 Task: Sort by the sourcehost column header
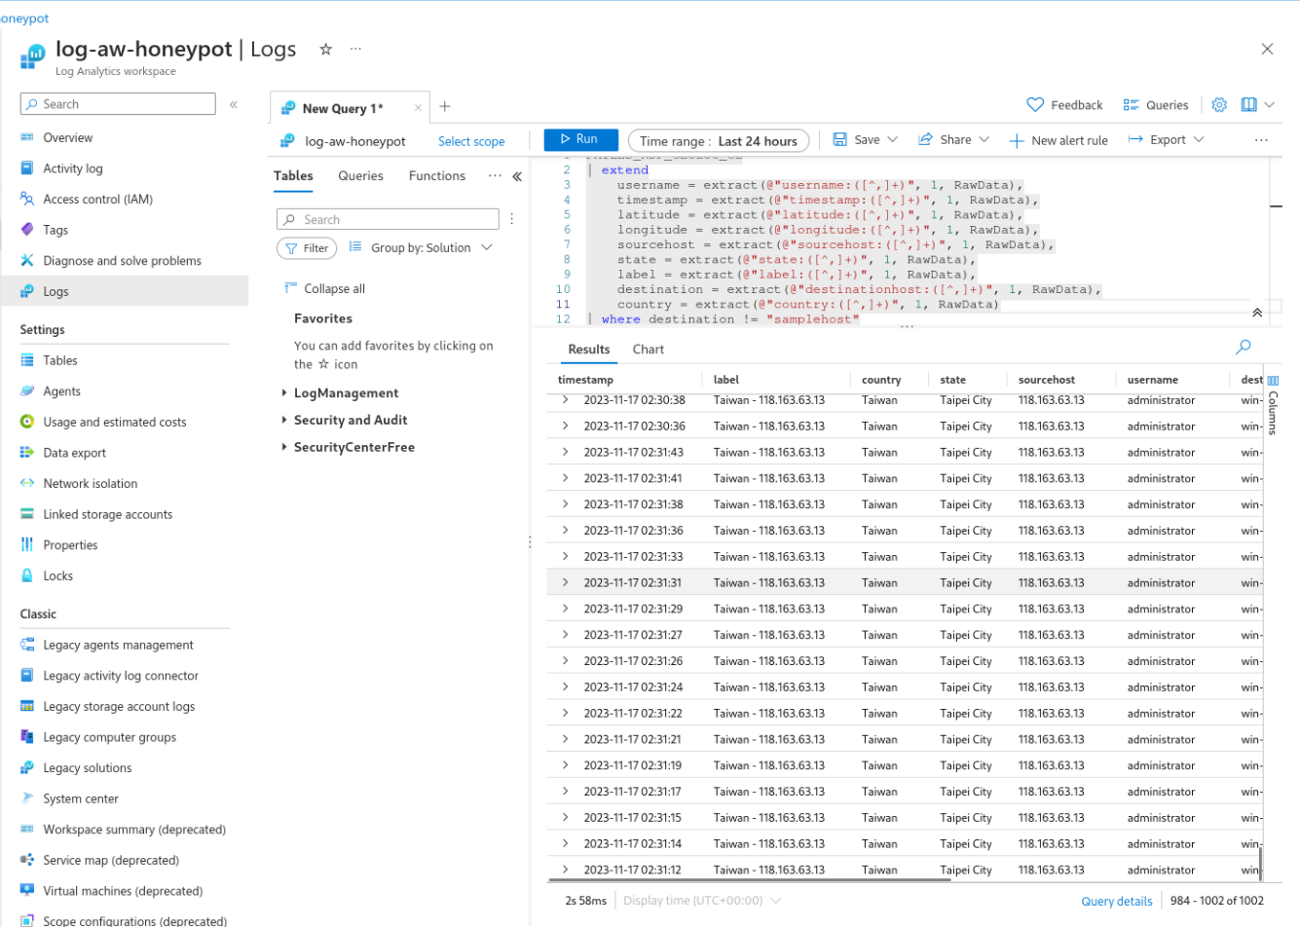pos(1047,380)
